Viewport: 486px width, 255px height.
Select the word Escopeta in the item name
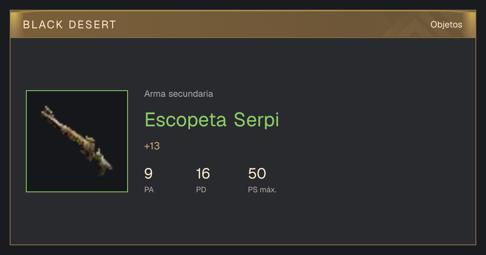186,120
